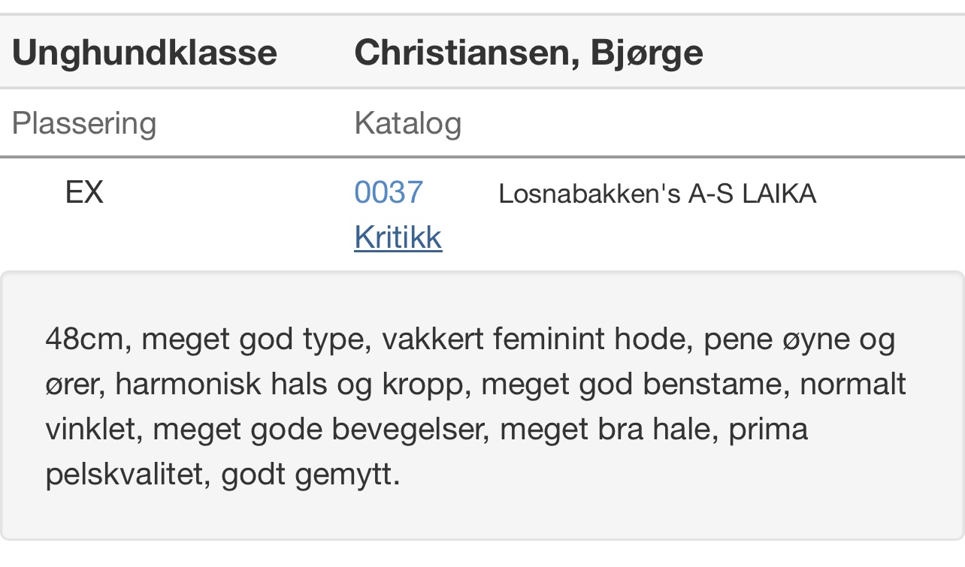Click the phrase 'harmonisk hals og kropp'
965x567 pixels.
click(x=289, y=385)
